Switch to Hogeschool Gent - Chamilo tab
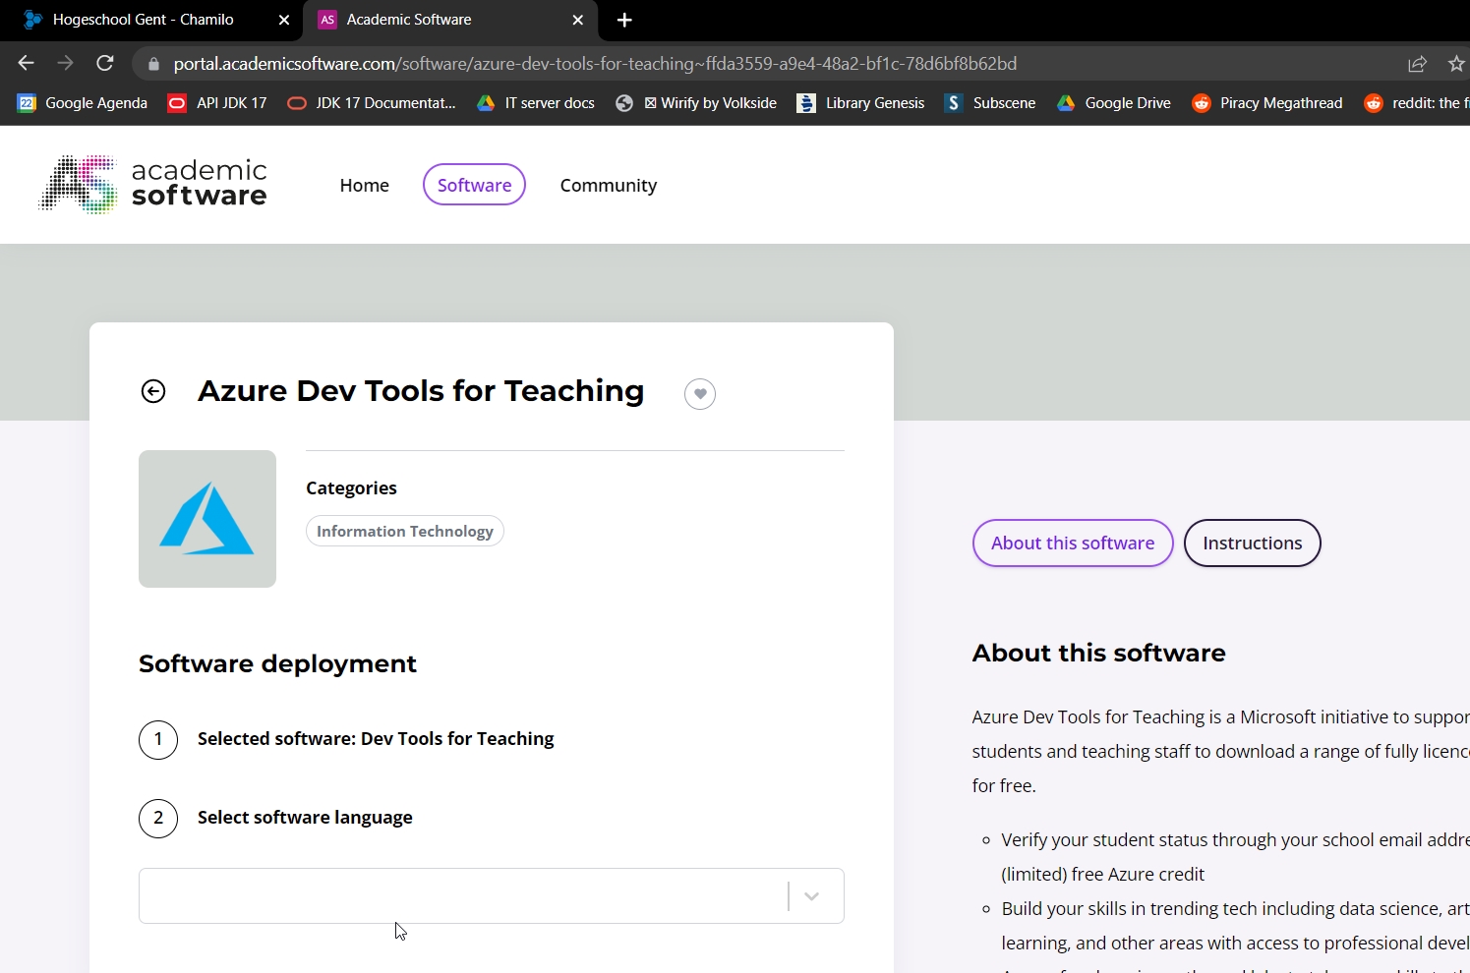Image resolution: width=1470 pixels, height=973 pixels. 143,20
